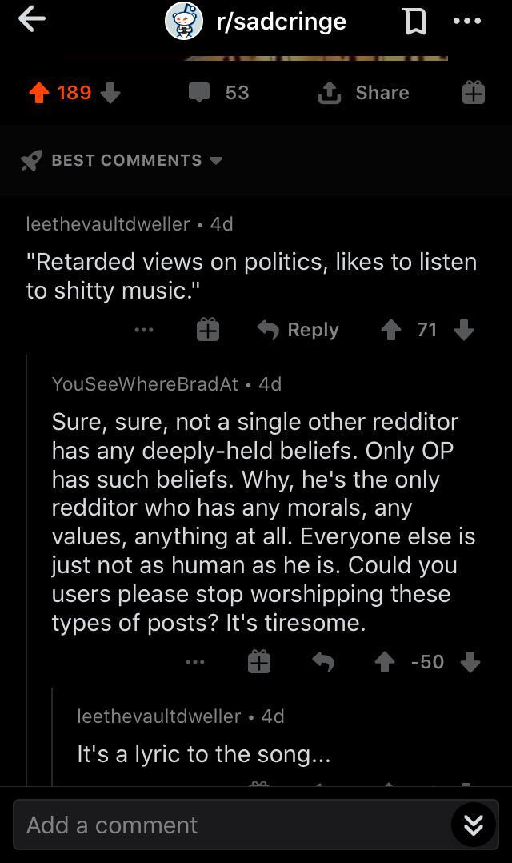Open the 53 comments icon
512x863 pixels.
coord(199,93)
